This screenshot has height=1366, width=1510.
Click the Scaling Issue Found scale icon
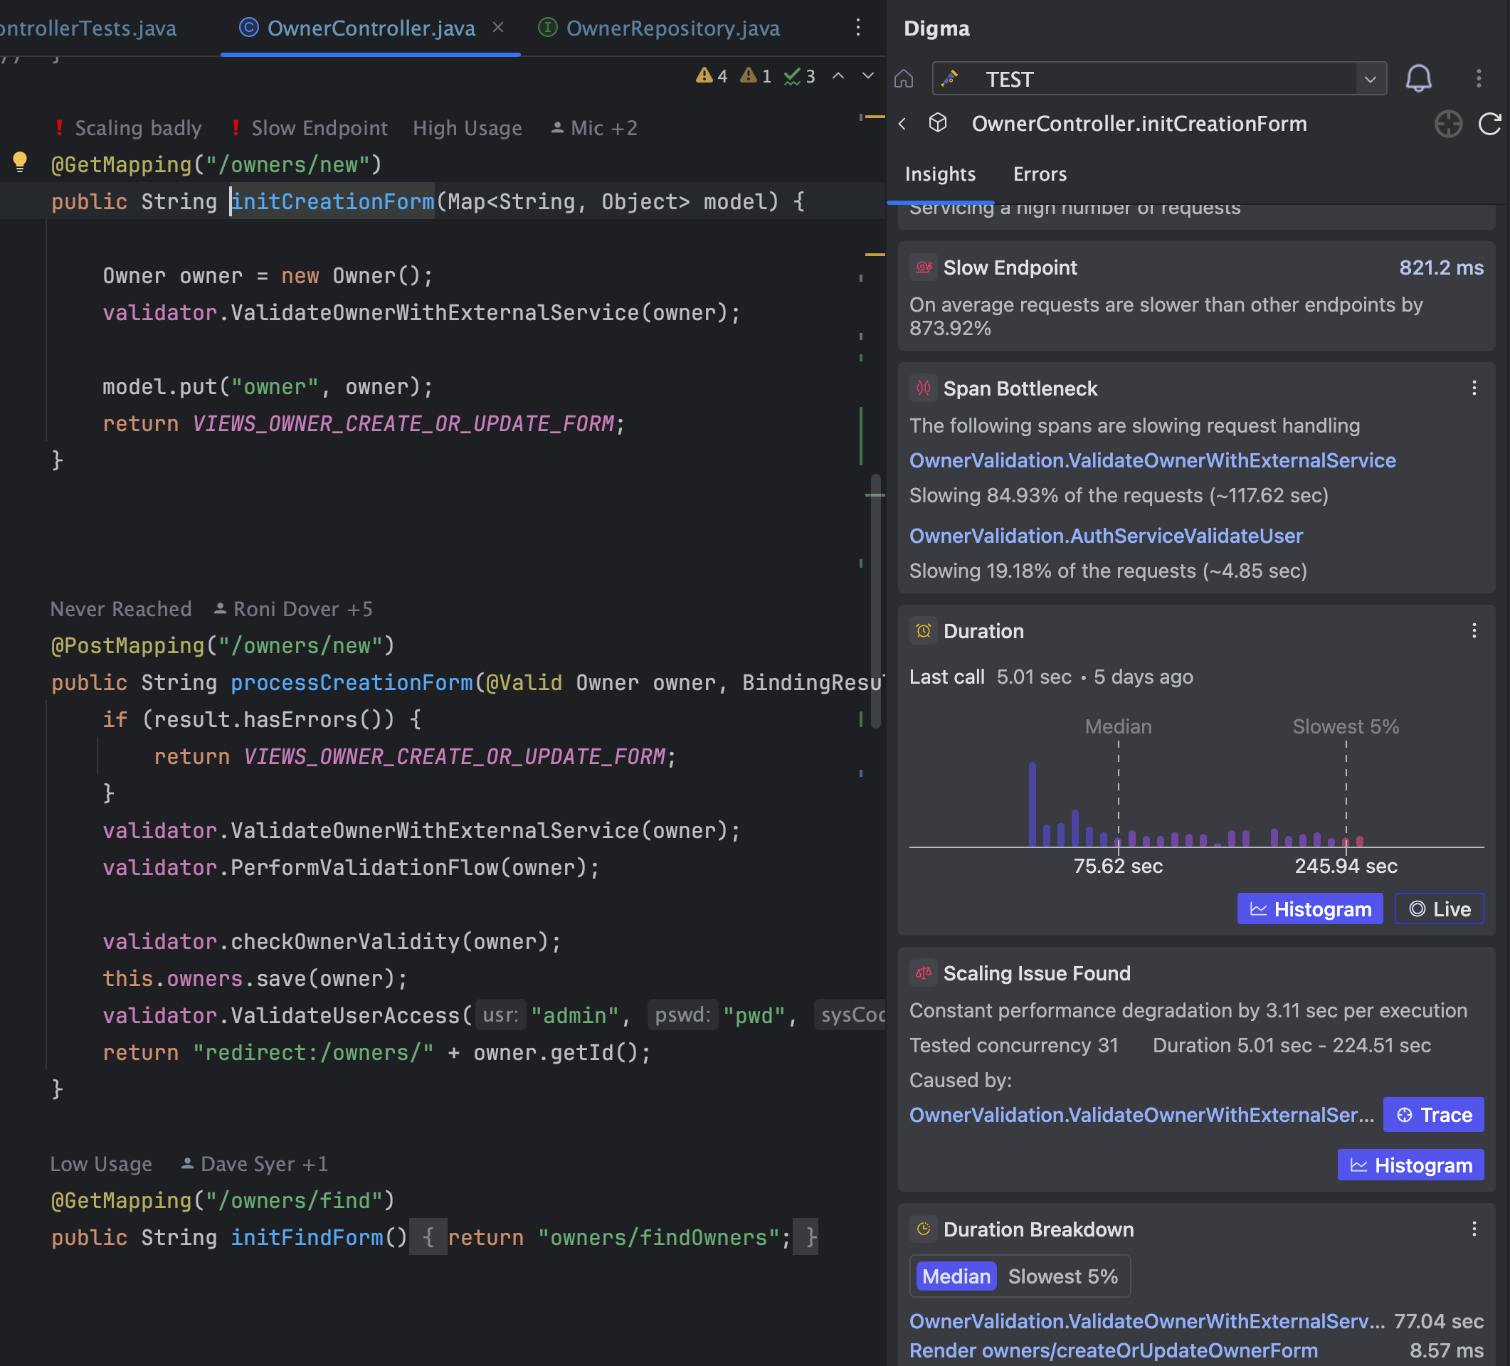923,973
